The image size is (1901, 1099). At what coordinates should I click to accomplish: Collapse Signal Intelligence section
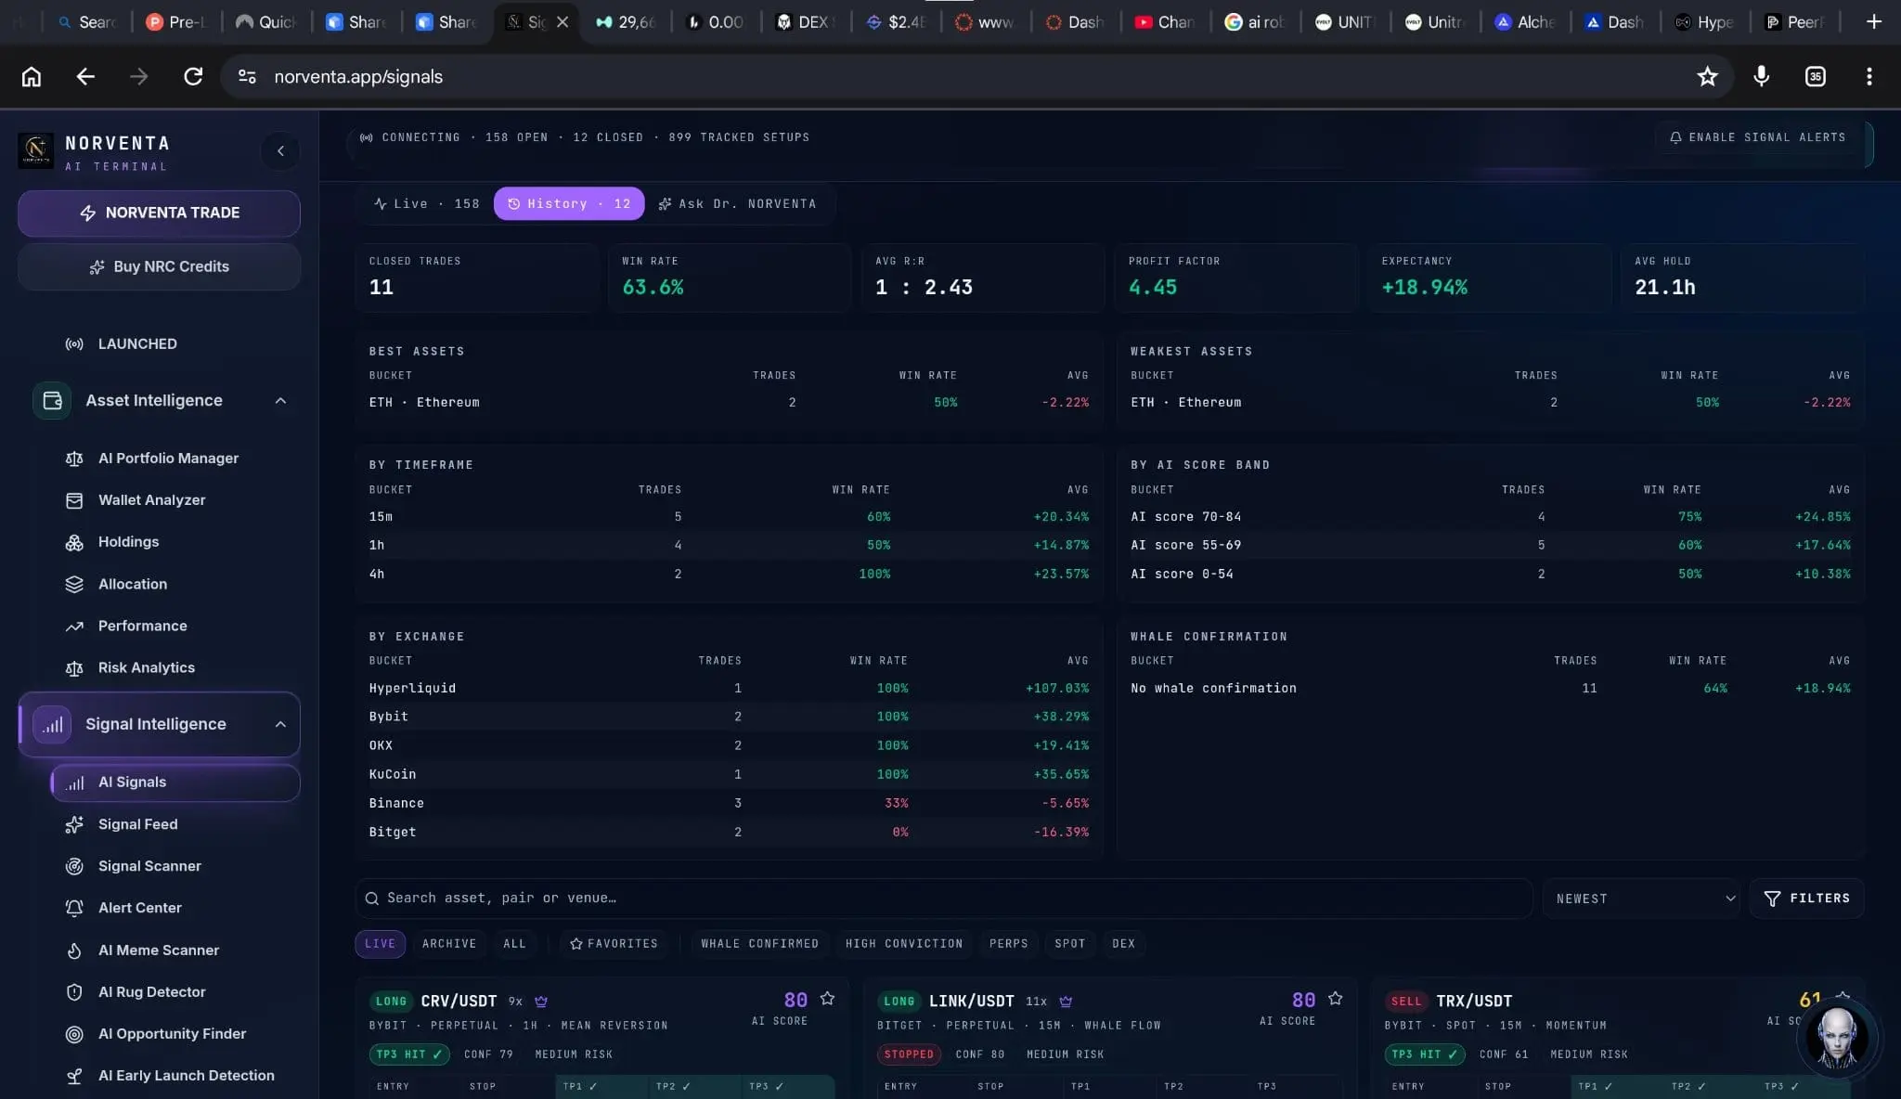click(x=280, y=725)
